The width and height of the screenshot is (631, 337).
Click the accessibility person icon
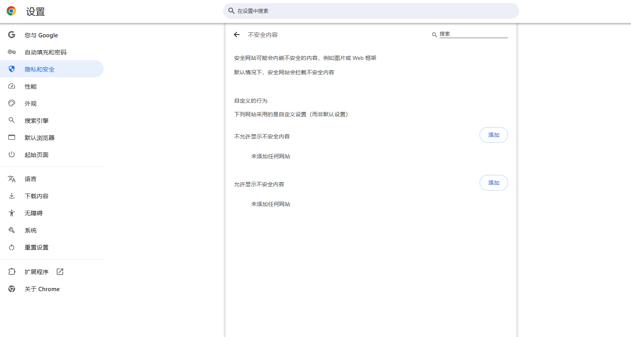click(12, 213)
